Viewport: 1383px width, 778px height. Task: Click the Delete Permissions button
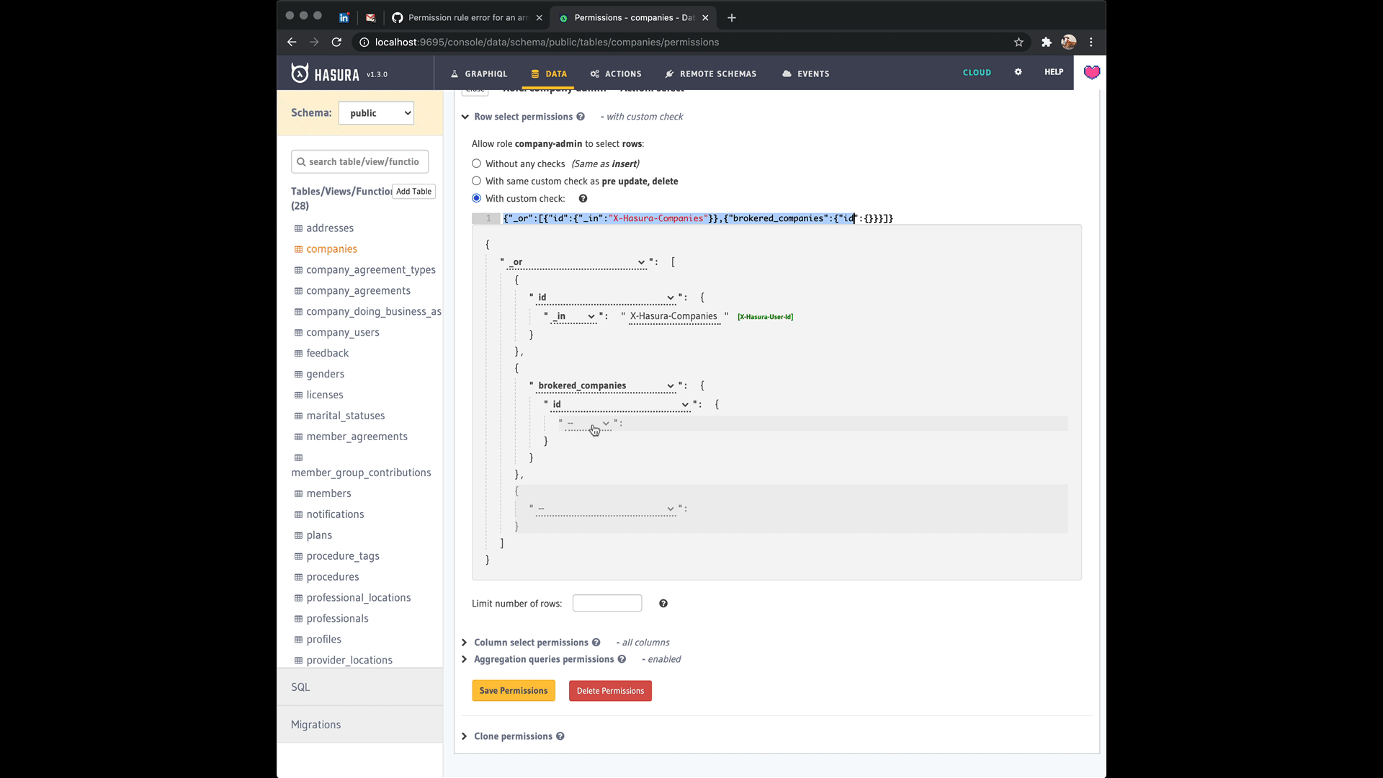[x=609, y=690]
